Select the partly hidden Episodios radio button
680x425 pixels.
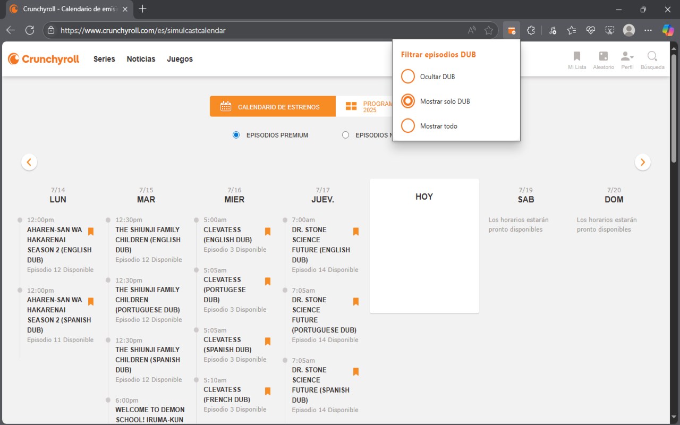pos(346,135)
